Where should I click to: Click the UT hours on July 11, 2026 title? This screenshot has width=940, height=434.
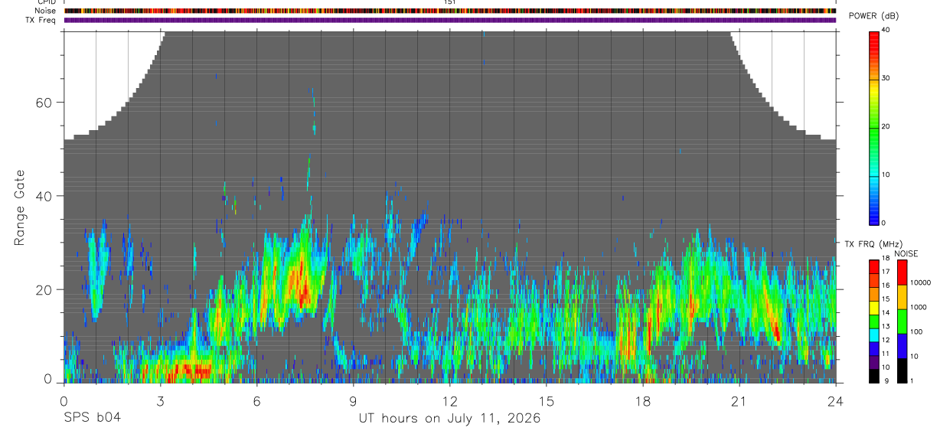449,419
